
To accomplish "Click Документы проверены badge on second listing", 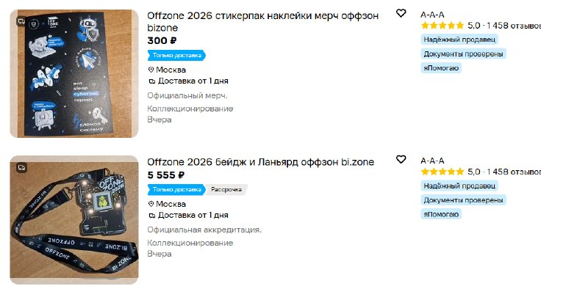I will (x=463, y=200).
